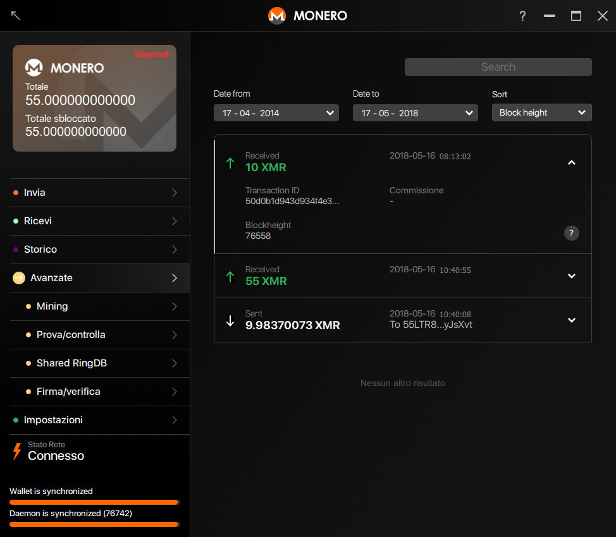
Task: Open the Date to dropdown
Action: pyautogui.click(x=416, y=113)
